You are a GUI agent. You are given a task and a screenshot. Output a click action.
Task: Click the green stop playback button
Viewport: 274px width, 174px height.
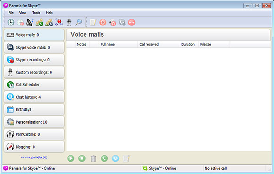point(82,158)
